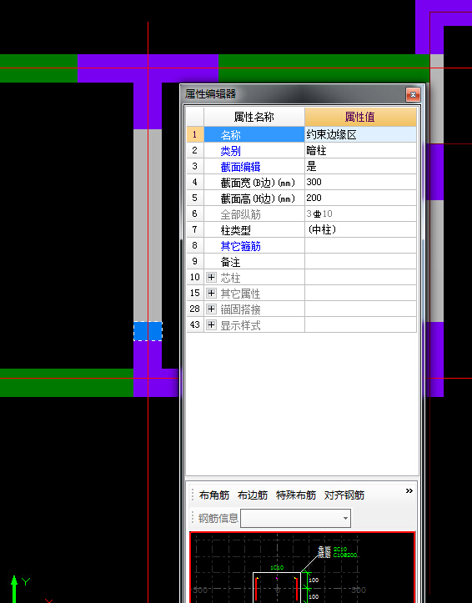The height and width of the screenshot is (603, 472).
Task: Select the 截面编辑 value 是
Action: pyautogui.click(x=360, y=166)
